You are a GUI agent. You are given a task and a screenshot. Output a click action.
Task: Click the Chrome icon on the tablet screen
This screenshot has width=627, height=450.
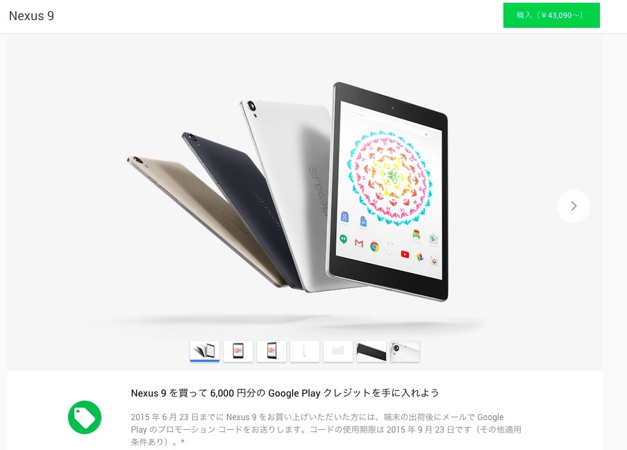(x=374, y=247)
